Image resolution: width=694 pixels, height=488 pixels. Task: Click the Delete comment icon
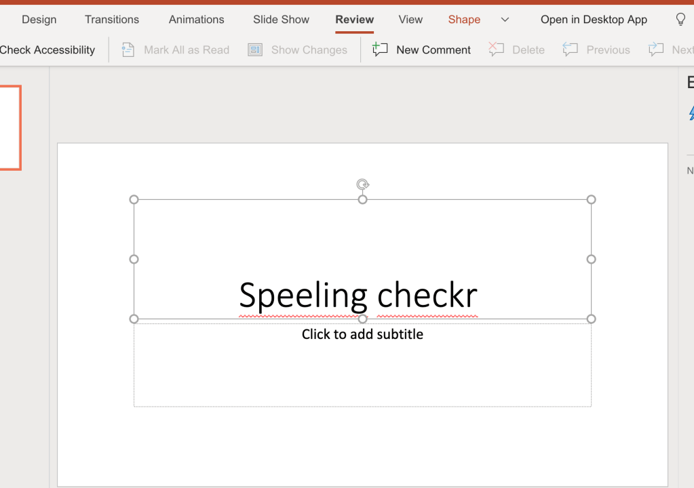click(x=497, y=49)
